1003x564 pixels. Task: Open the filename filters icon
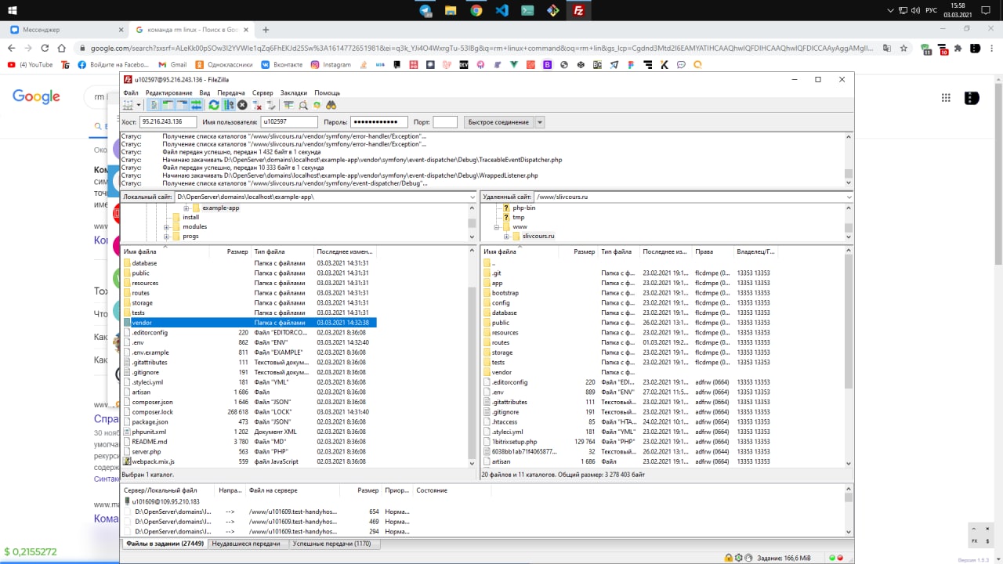point(289,105)
